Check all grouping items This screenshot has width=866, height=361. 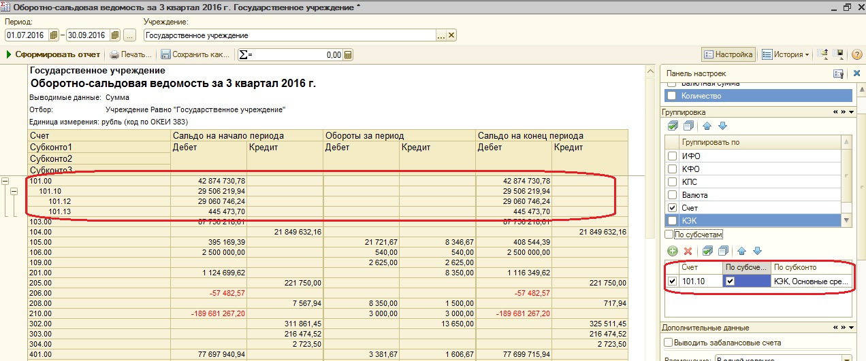[673, 126]
